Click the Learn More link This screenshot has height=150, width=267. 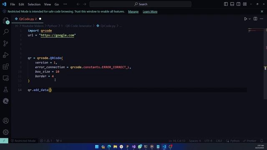click(150, 12)
